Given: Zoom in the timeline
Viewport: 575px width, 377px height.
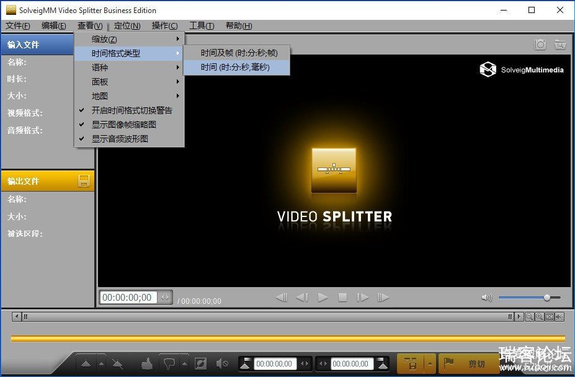Looking at the screenshot, I should pos(539,316).
